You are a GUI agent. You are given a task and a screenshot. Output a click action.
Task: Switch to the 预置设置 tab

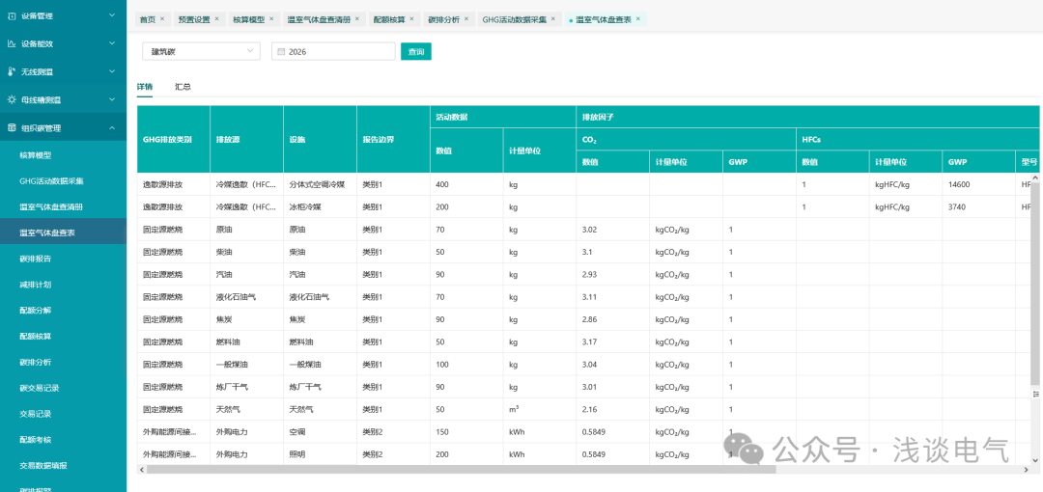pos(193,20)
